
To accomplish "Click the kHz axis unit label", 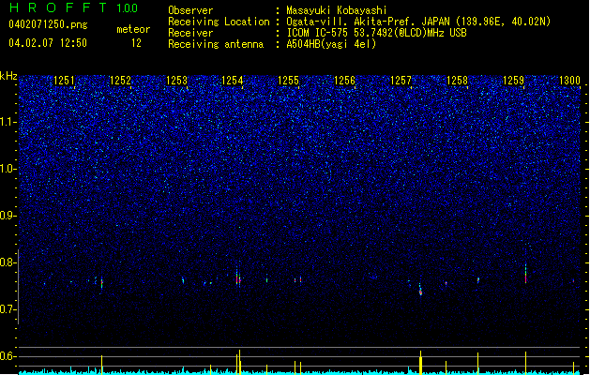I will point(8,76).
